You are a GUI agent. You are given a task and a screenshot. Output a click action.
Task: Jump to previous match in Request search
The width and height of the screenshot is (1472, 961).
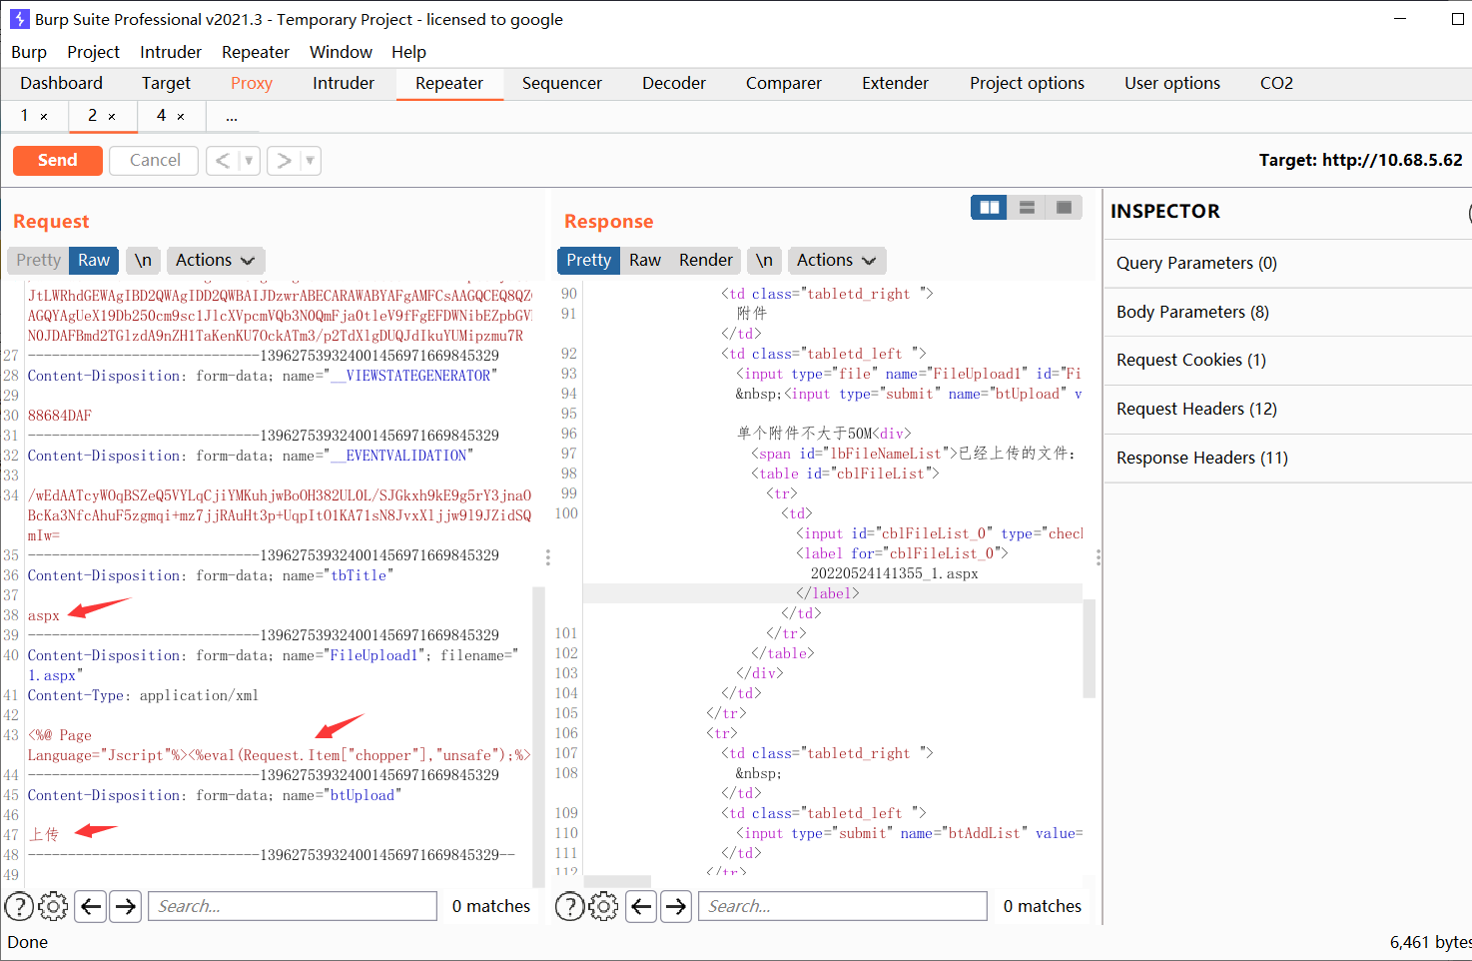(91, 906)
